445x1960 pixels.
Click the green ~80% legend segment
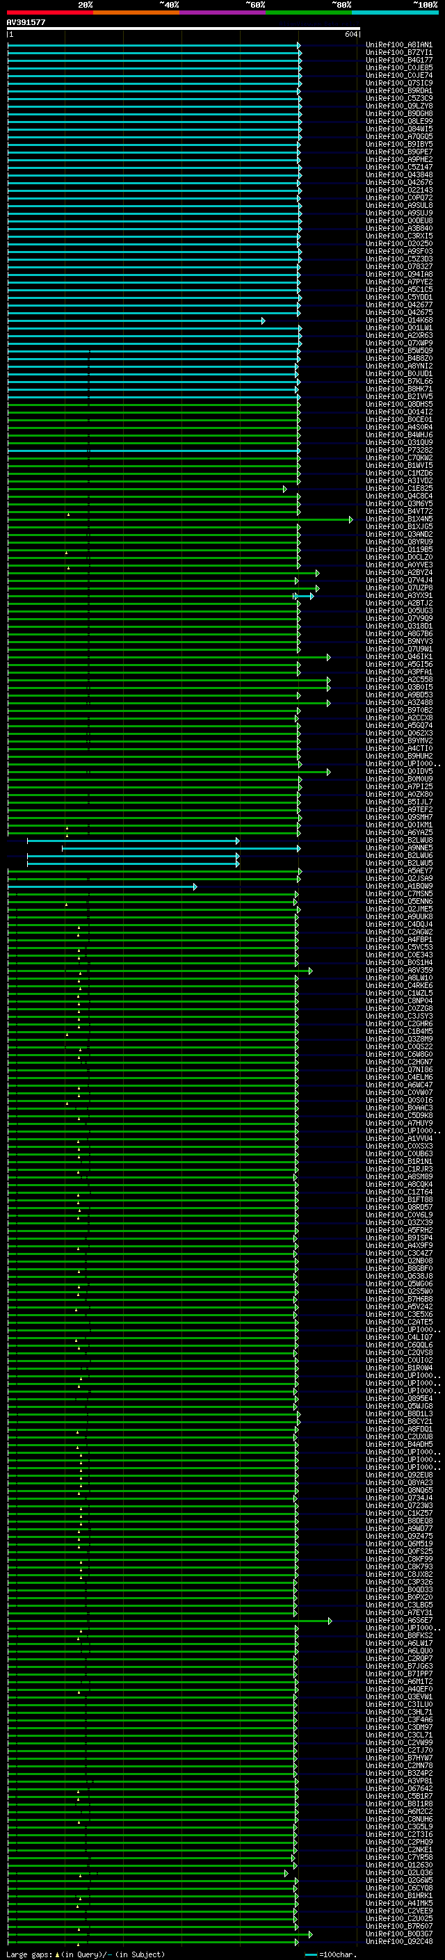point(309,13)
